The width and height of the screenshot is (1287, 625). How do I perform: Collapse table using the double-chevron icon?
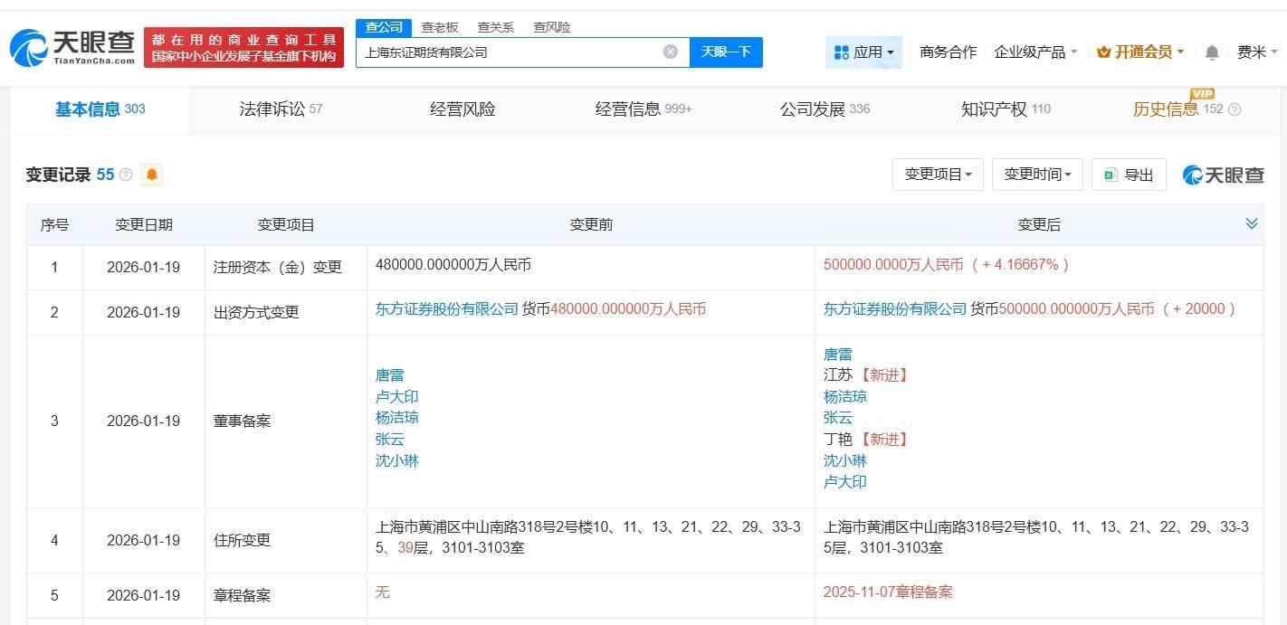(x=1252, y=223)
